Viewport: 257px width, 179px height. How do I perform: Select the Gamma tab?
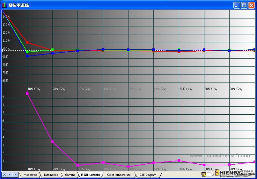coord(70,175)
